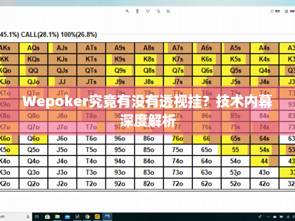The width and height of the screenshot is (295, 221).
Task: Open File Explorer from the taskbar
Action: (x=58, y=217)
